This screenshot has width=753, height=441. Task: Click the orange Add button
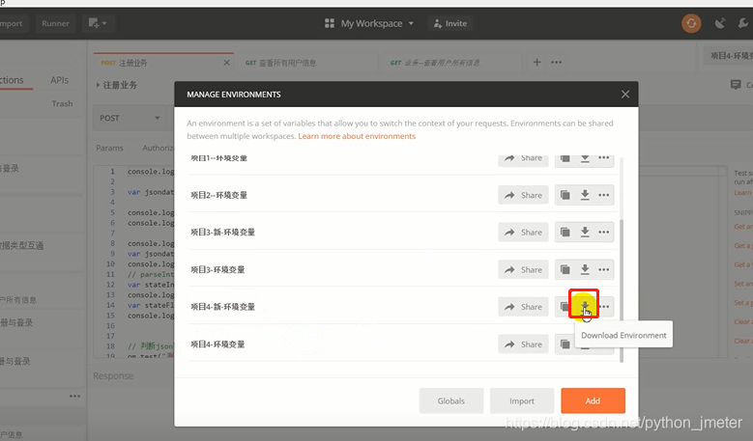[x=594, y=400]
